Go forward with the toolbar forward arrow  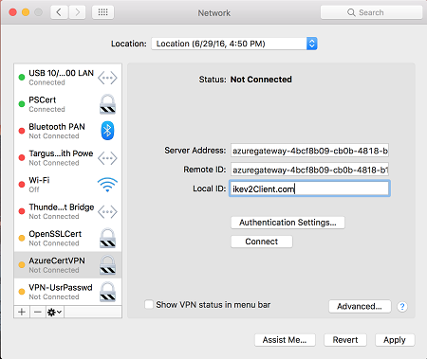77,12
